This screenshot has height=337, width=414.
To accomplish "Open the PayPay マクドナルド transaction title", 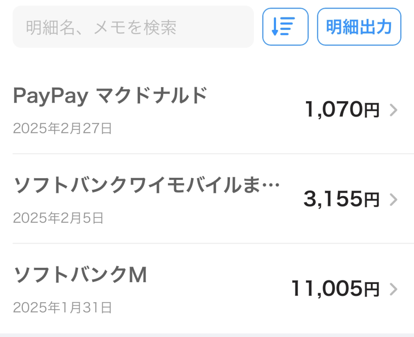I will point(110,97).
